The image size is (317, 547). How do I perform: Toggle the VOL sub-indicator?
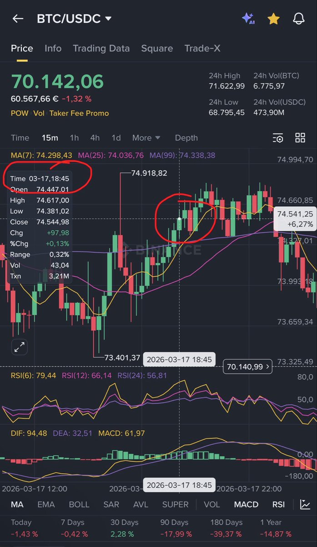(x=211, y=505)
